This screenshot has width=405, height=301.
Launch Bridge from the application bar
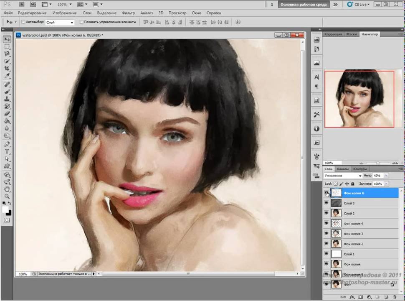22,4
